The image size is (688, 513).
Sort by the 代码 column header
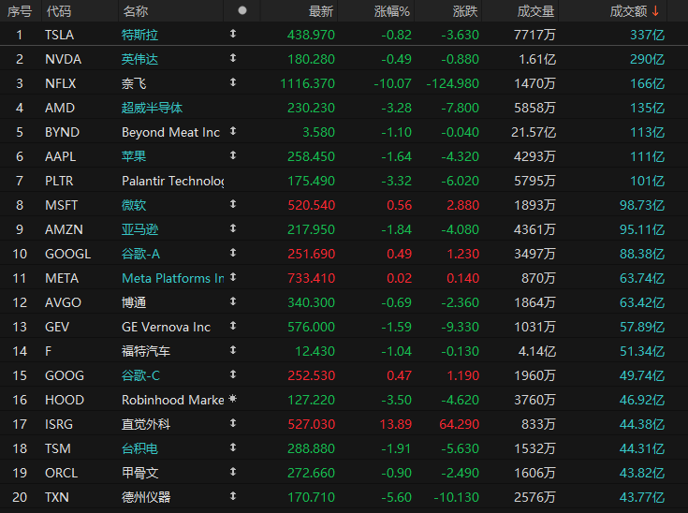59,11
